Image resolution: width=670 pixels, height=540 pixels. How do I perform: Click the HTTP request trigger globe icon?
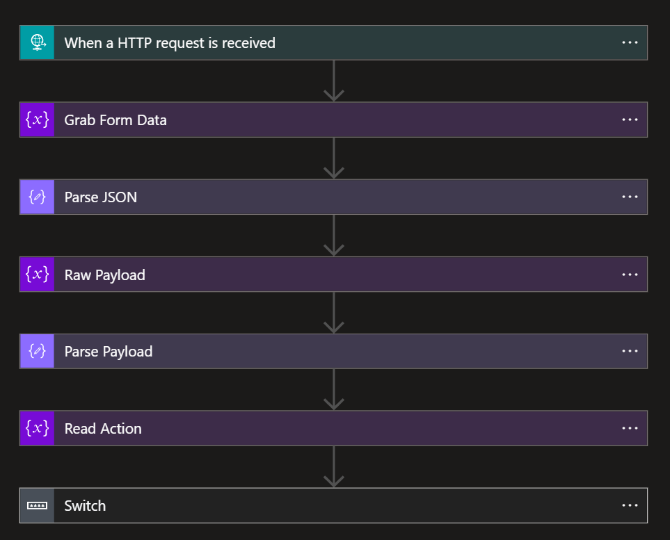[x=37, y=43]
